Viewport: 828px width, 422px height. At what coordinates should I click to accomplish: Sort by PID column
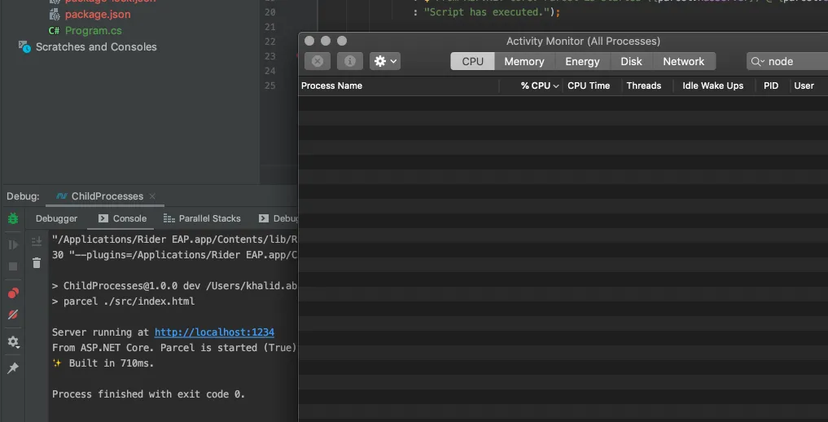pyautogui.click(x=771, y=86)
